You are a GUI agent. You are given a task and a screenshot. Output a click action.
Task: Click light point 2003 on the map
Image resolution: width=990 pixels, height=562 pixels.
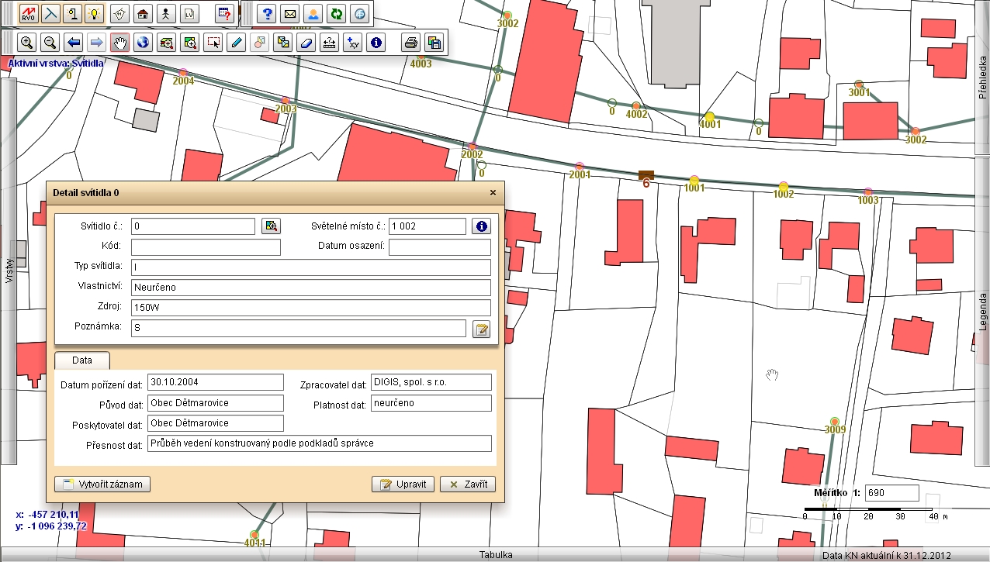point(286,101)
